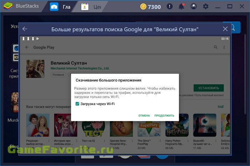Maximize the BlueStacks window
This screenshot has height=166, width=250.
click(x=230, y=6)
